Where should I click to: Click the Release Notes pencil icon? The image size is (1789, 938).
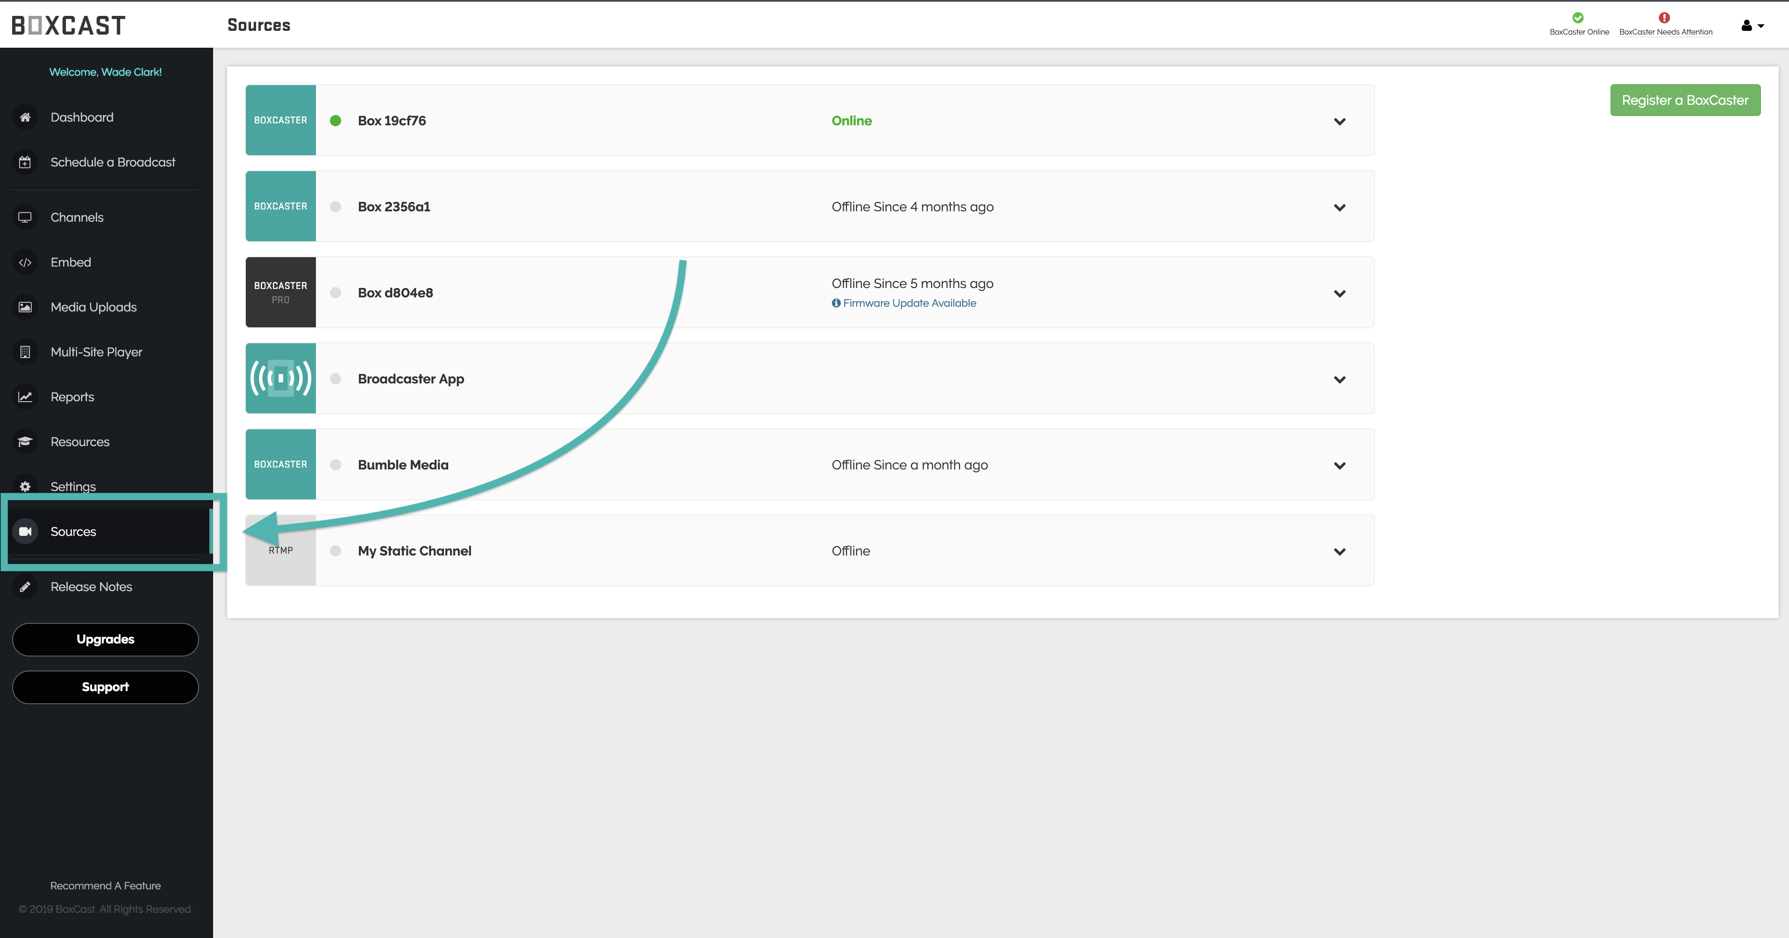click(25, 587)
